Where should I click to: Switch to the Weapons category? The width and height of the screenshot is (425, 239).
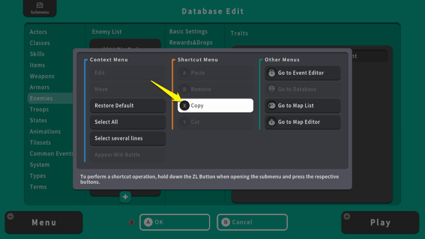click(42, 76)
